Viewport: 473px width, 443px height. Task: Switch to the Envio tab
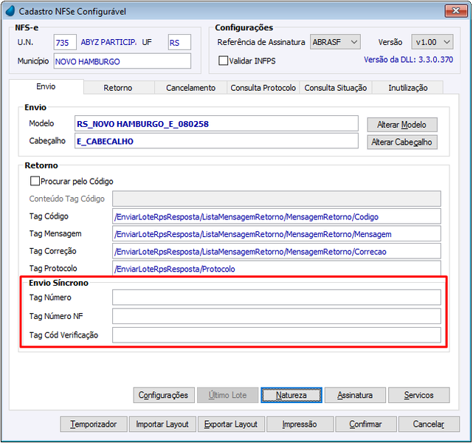(x=46, y=86)
